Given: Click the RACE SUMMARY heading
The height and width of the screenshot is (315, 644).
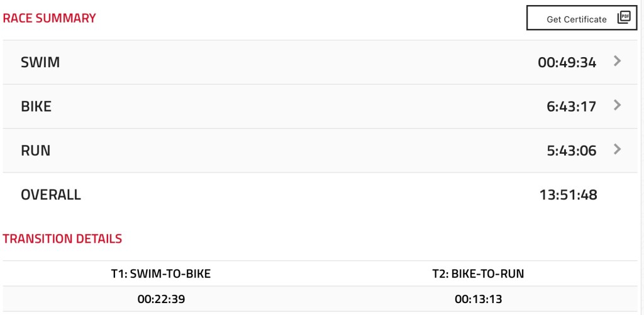Looking at the screenshot, I should (49, 18).
